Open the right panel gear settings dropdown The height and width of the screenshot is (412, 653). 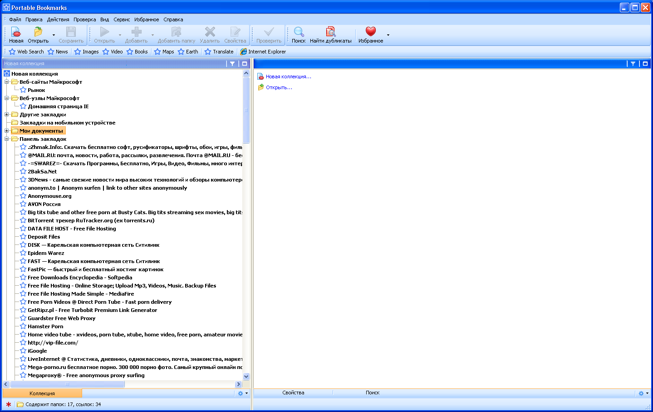(643, 393)
